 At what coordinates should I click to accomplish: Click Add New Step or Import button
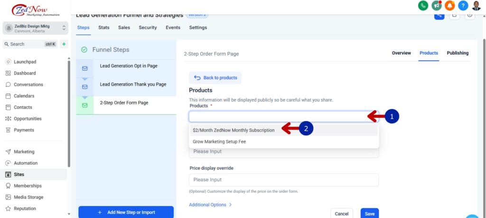126,212
